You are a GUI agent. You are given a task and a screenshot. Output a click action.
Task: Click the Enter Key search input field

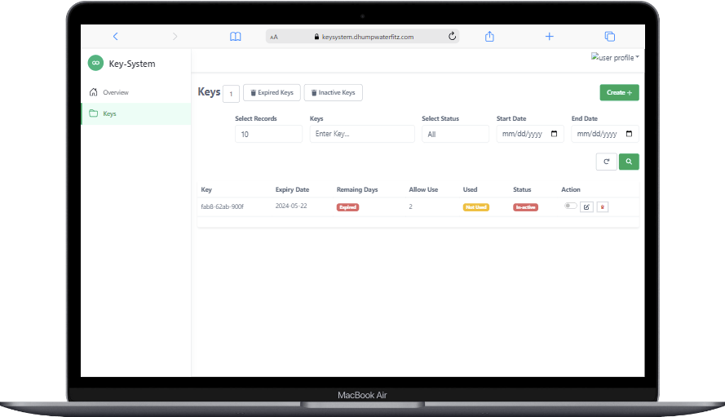(x=361, y=134)
